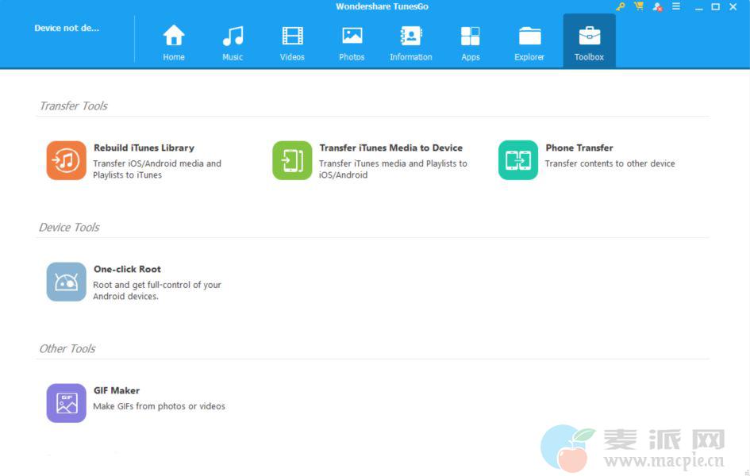The width and height of the screenshot is (750, 476).
Task: Select the Toolbox tab
Action: point(589,36)
